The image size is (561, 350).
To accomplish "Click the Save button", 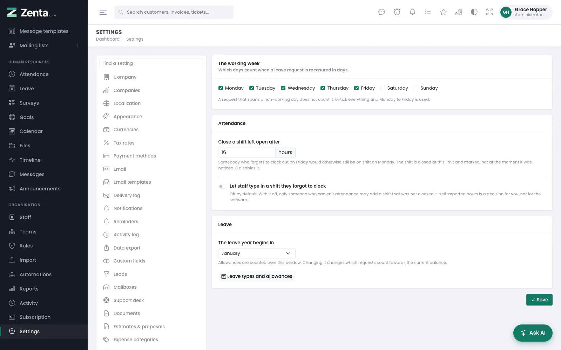I will (x=539, y=300).
